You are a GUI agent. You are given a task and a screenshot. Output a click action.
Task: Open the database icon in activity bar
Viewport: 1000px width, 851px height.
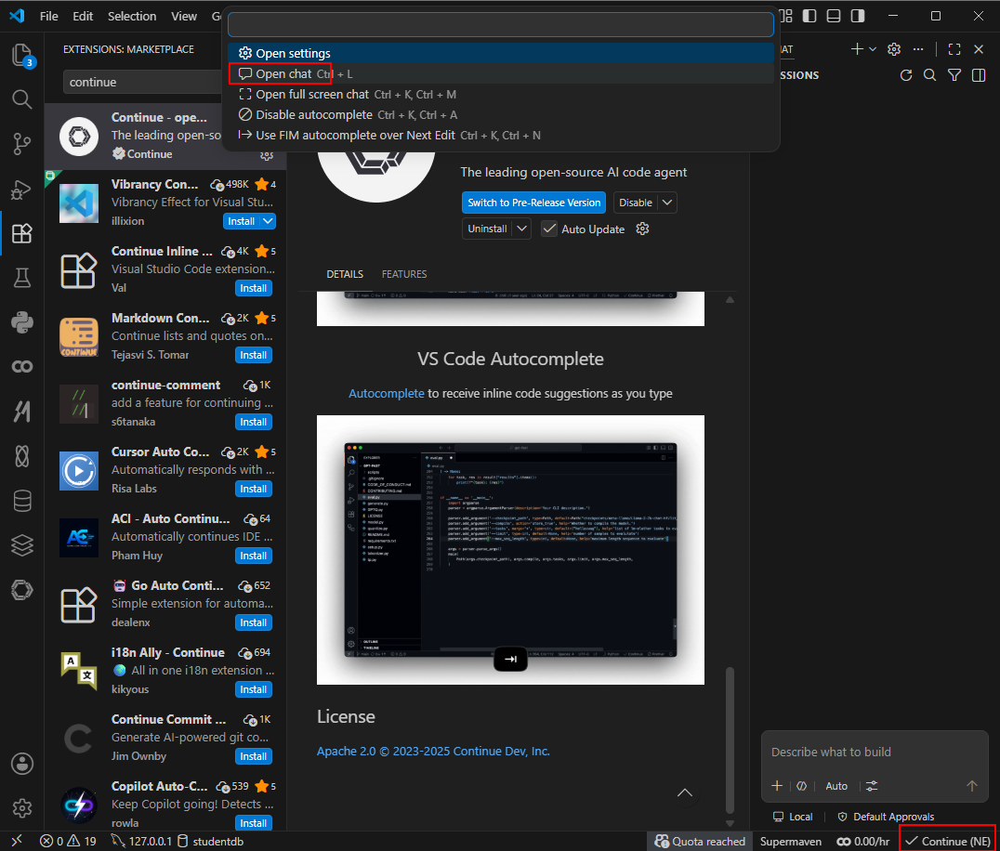point(21,501)
